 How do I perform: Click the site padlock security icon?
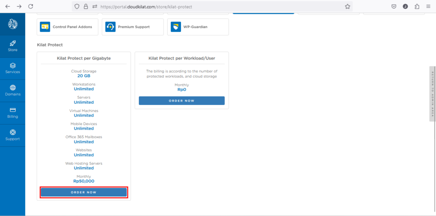coord(86,6)
